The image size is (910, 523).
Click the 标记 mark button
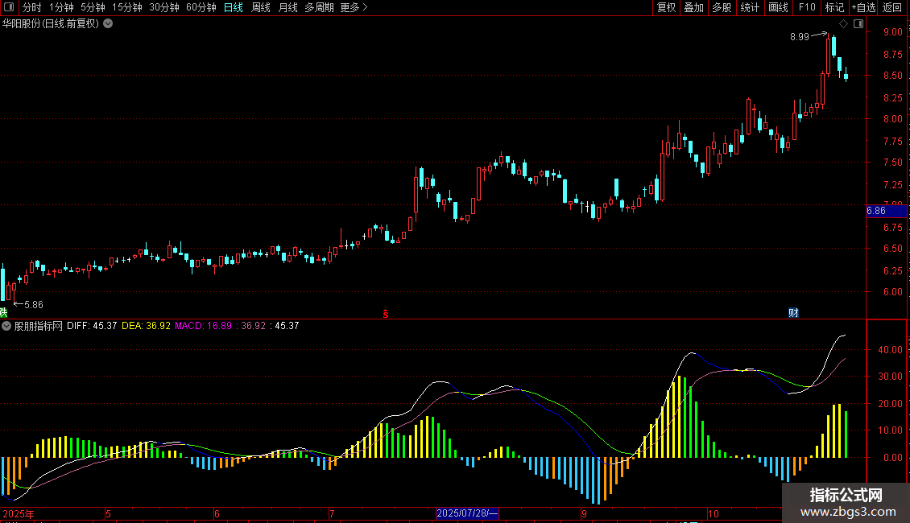pos(834,7)
